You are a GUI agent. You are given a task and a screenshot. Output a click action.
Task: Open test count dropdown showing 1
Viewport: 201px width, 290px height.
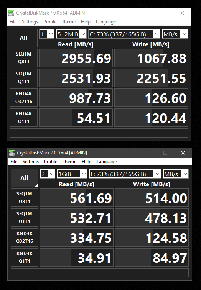(47, 34)
